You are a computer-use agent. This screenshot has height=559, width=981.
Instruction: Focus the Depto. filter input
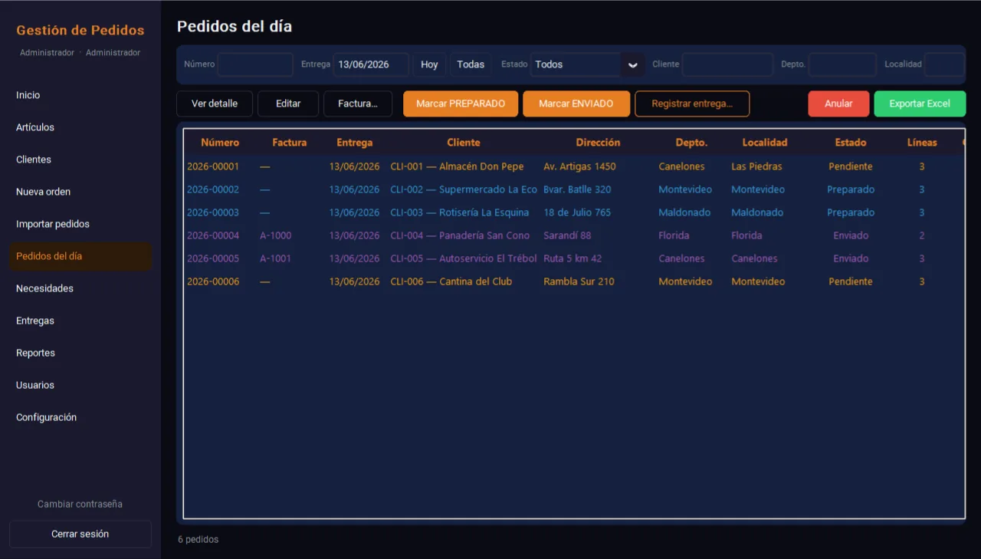pos(842,64)
